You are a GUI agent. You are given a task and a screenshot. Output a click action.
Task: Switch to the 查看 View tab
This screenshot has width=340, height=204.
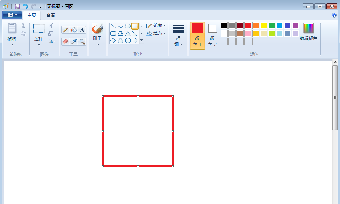[x=50, y=15]
